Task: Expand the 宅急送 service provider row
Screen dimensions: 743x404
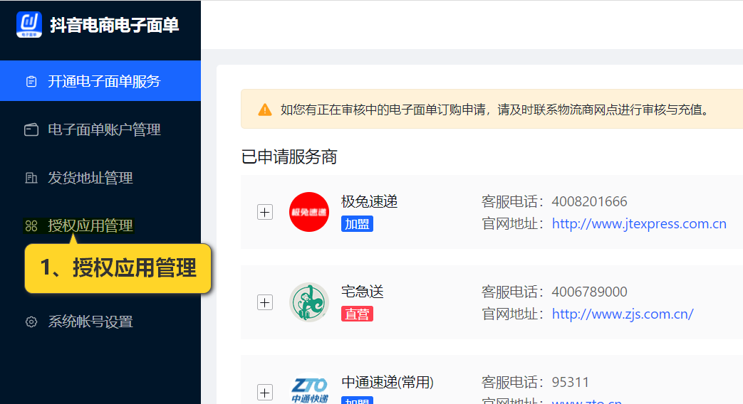Action: (265, 302)
